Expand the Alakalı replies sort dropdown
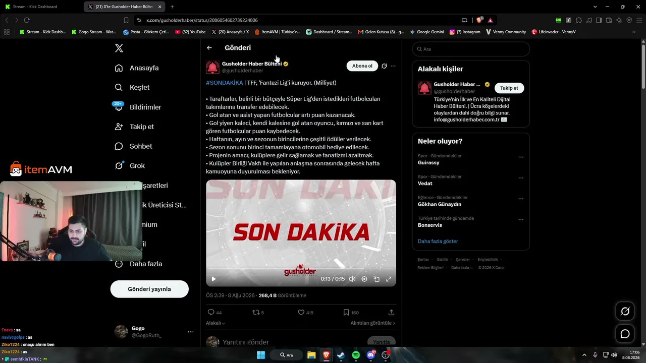The height and width of the screenshot is (363, 646). 216,323
